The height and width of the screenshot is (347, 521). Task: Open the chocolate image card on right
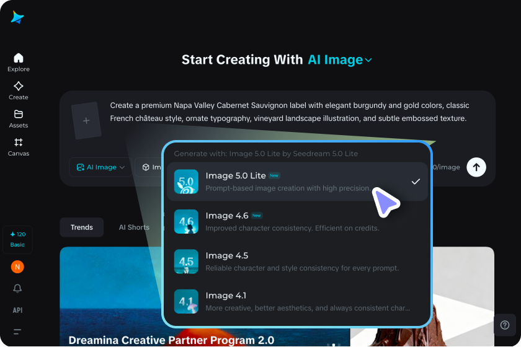(463, 297)
